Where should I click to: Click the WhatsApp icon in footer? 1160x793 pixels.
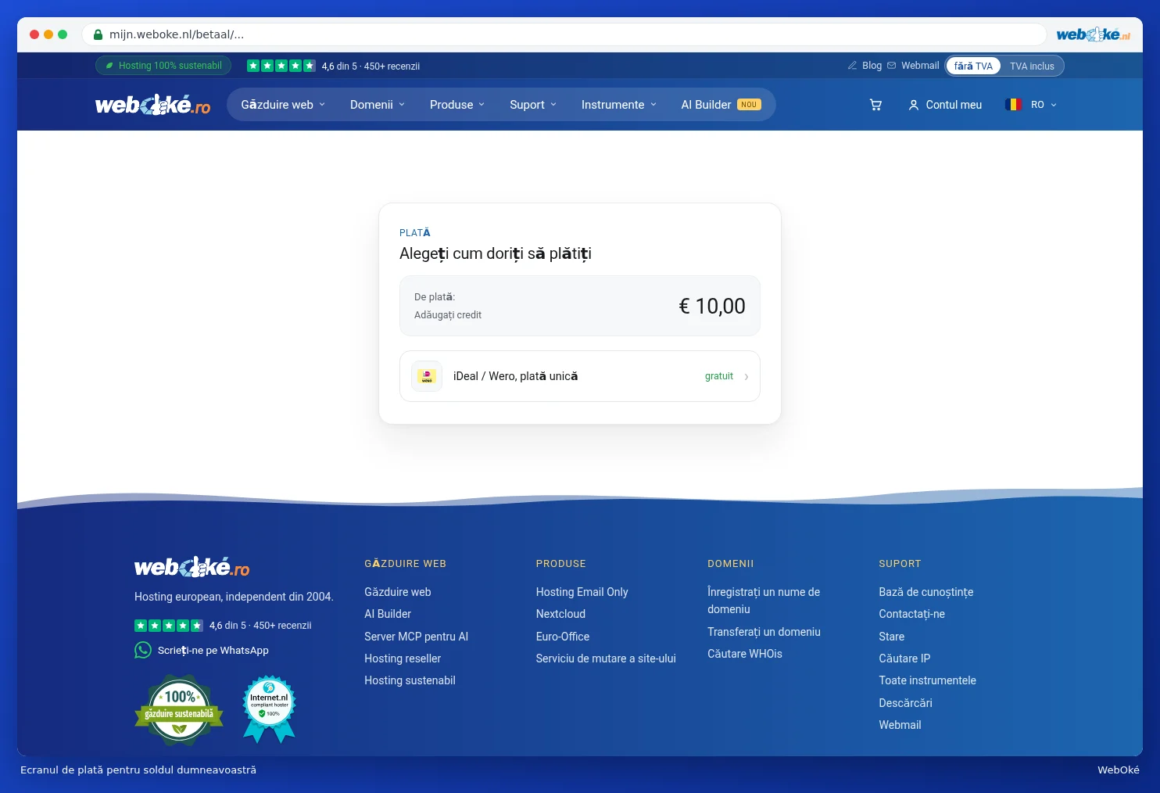143,650
